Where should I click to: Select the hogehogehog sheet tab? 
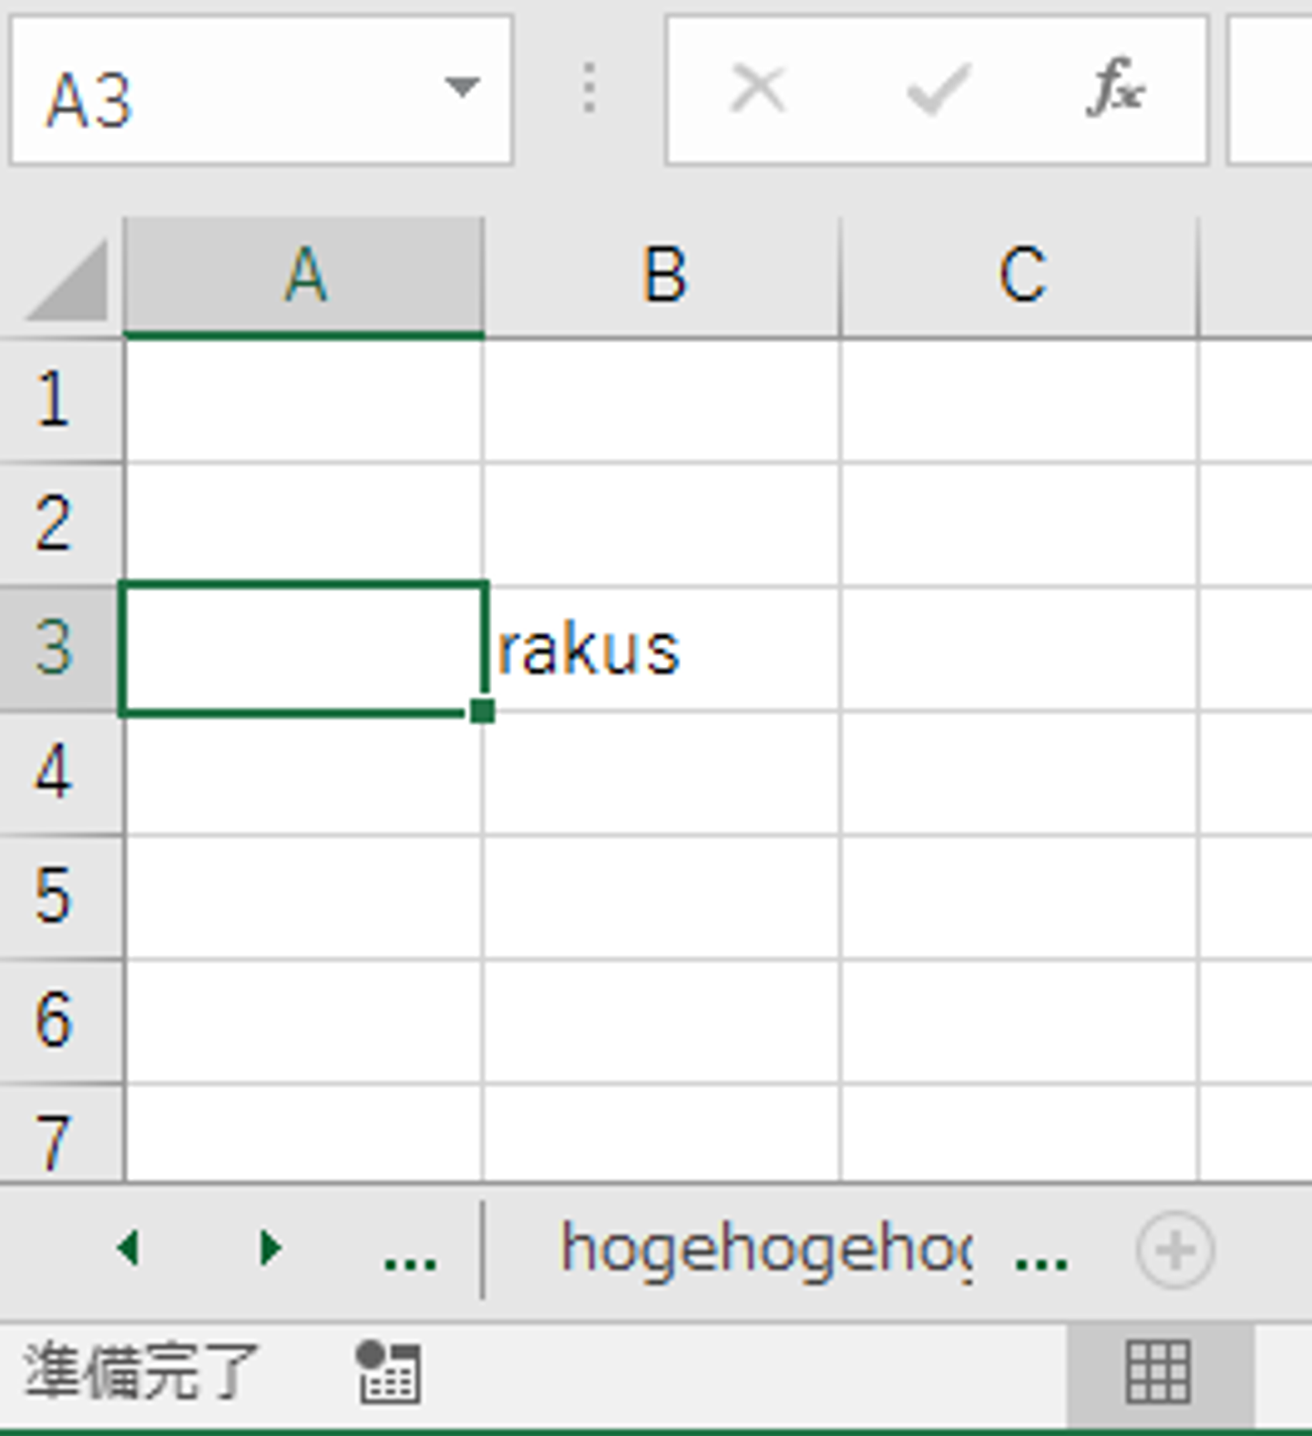[765, 1250]
